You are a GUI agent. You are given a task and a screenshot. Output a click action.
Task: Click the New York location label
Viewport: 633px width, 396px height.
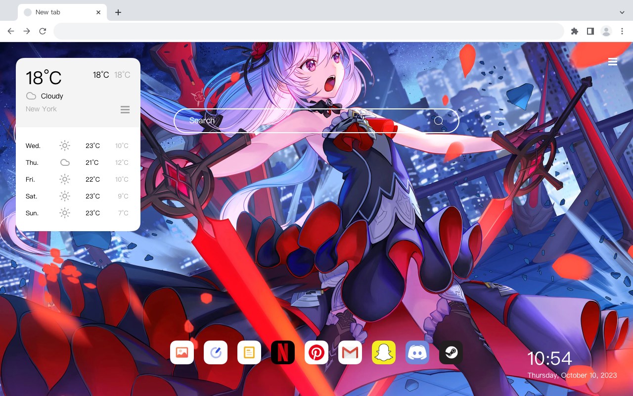coord(41,109)
